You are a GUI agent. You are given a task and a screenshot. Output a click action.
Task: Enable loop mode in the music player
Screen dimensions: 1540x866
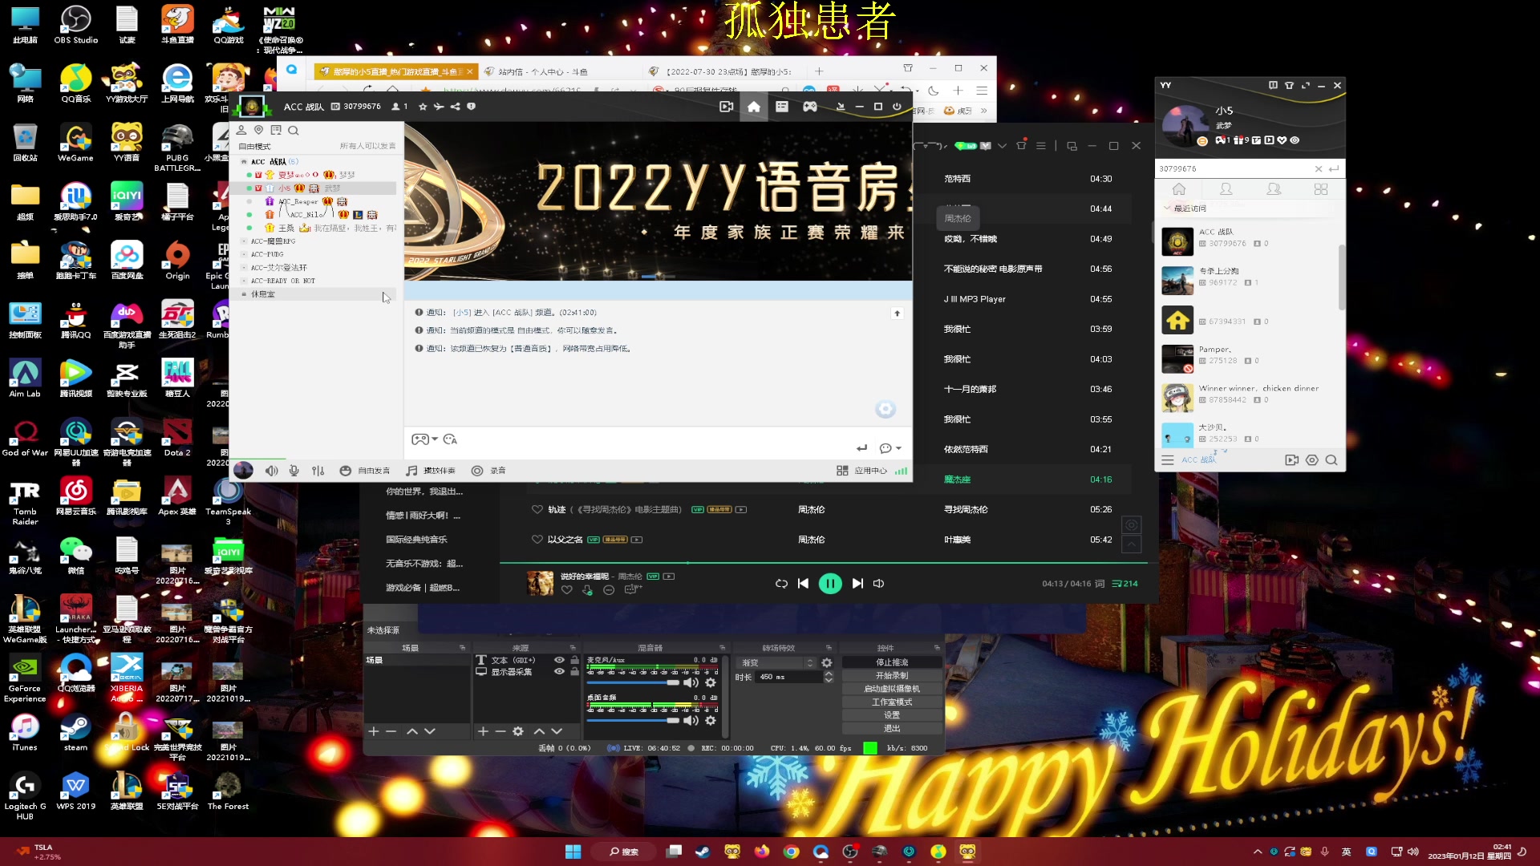point(780,583)
